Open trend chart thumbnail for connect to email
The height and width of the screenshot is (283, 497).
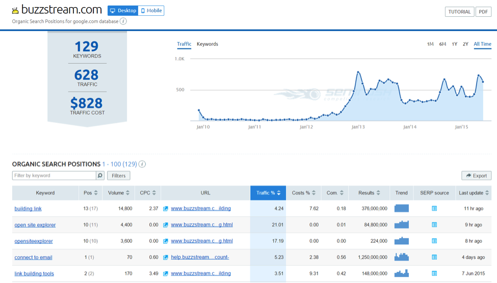click(402, 257)
